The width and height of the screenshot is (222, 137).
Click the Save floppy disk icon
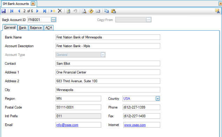pyautogui.click(x=3, y=11)
